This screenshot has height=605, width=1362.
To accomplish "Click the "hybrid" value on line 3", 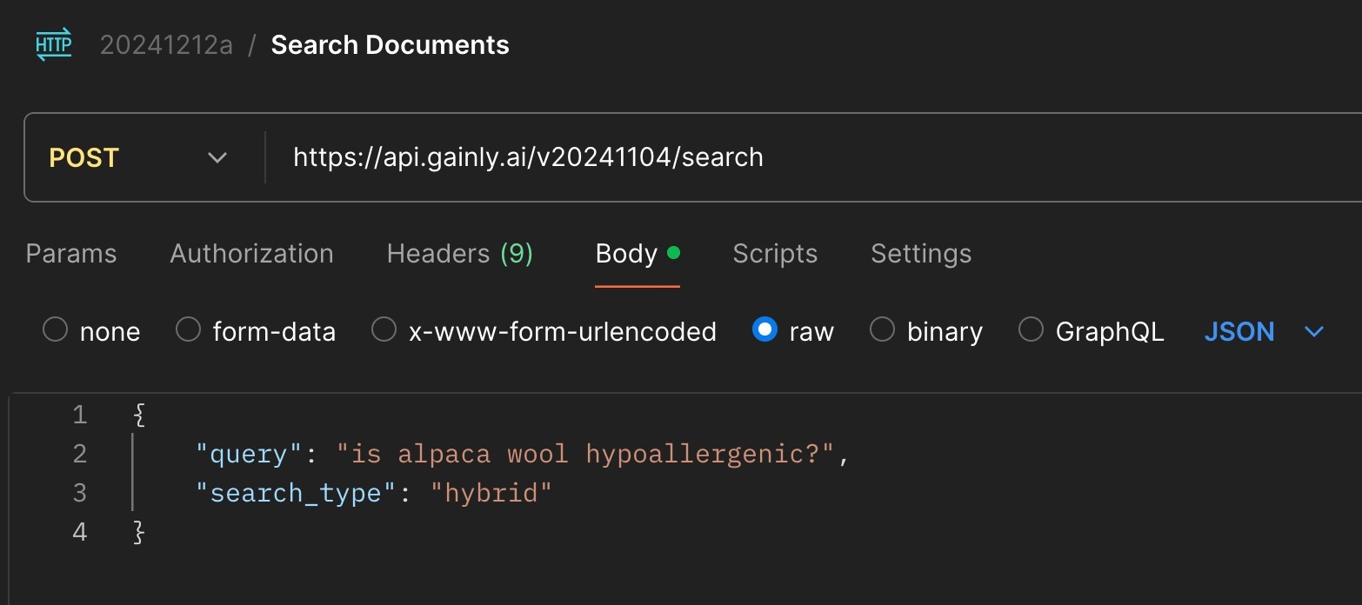I will click(x=491, y=493).
